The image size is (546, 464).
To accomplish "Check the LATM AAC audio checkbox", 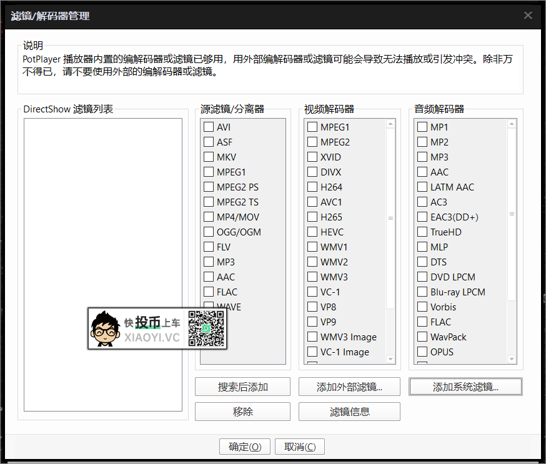I will coord(422,187).
